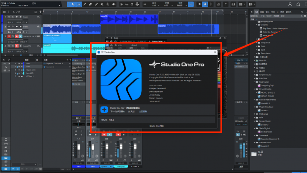Disable record arm on track 3
This screenshot has height=173, width=307.
tap(17, 36)
